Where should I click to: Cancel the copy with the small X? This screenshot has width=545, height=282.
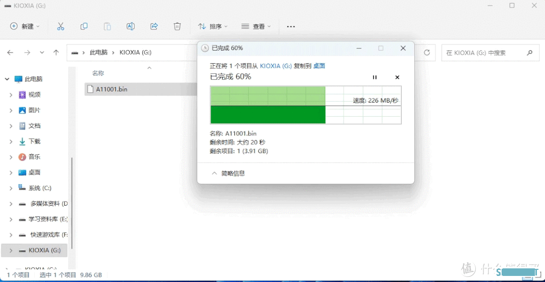coord(397,77)
